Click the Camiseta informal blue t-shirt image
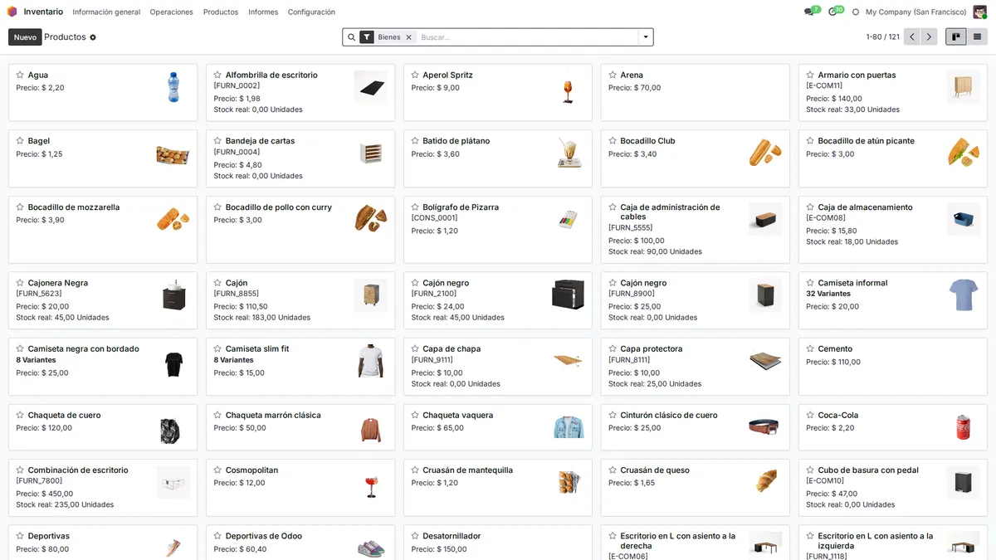 (964, 295)
